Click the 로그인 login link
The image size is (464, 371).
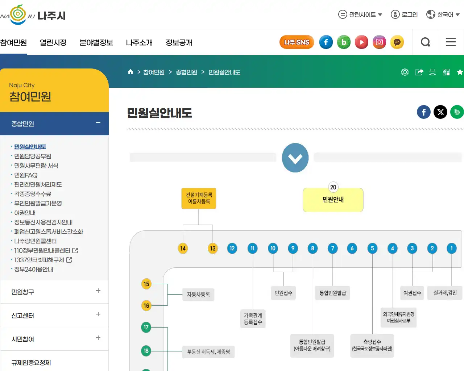pyautogui.click(x=404, y=14)
